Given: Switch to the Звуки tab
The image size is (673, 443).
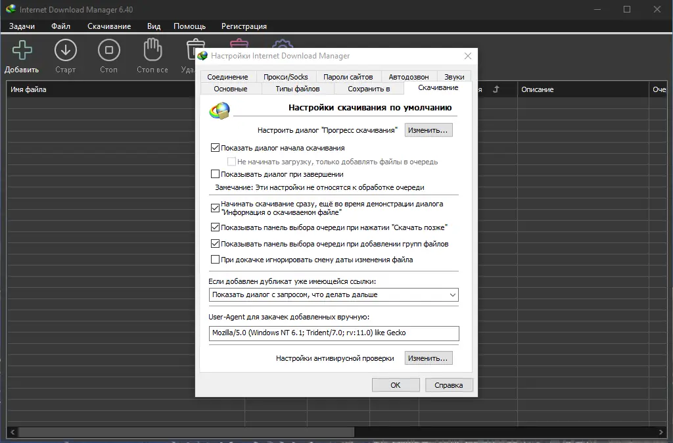Looking at the screenshot, I should click(x=454, y=77).
